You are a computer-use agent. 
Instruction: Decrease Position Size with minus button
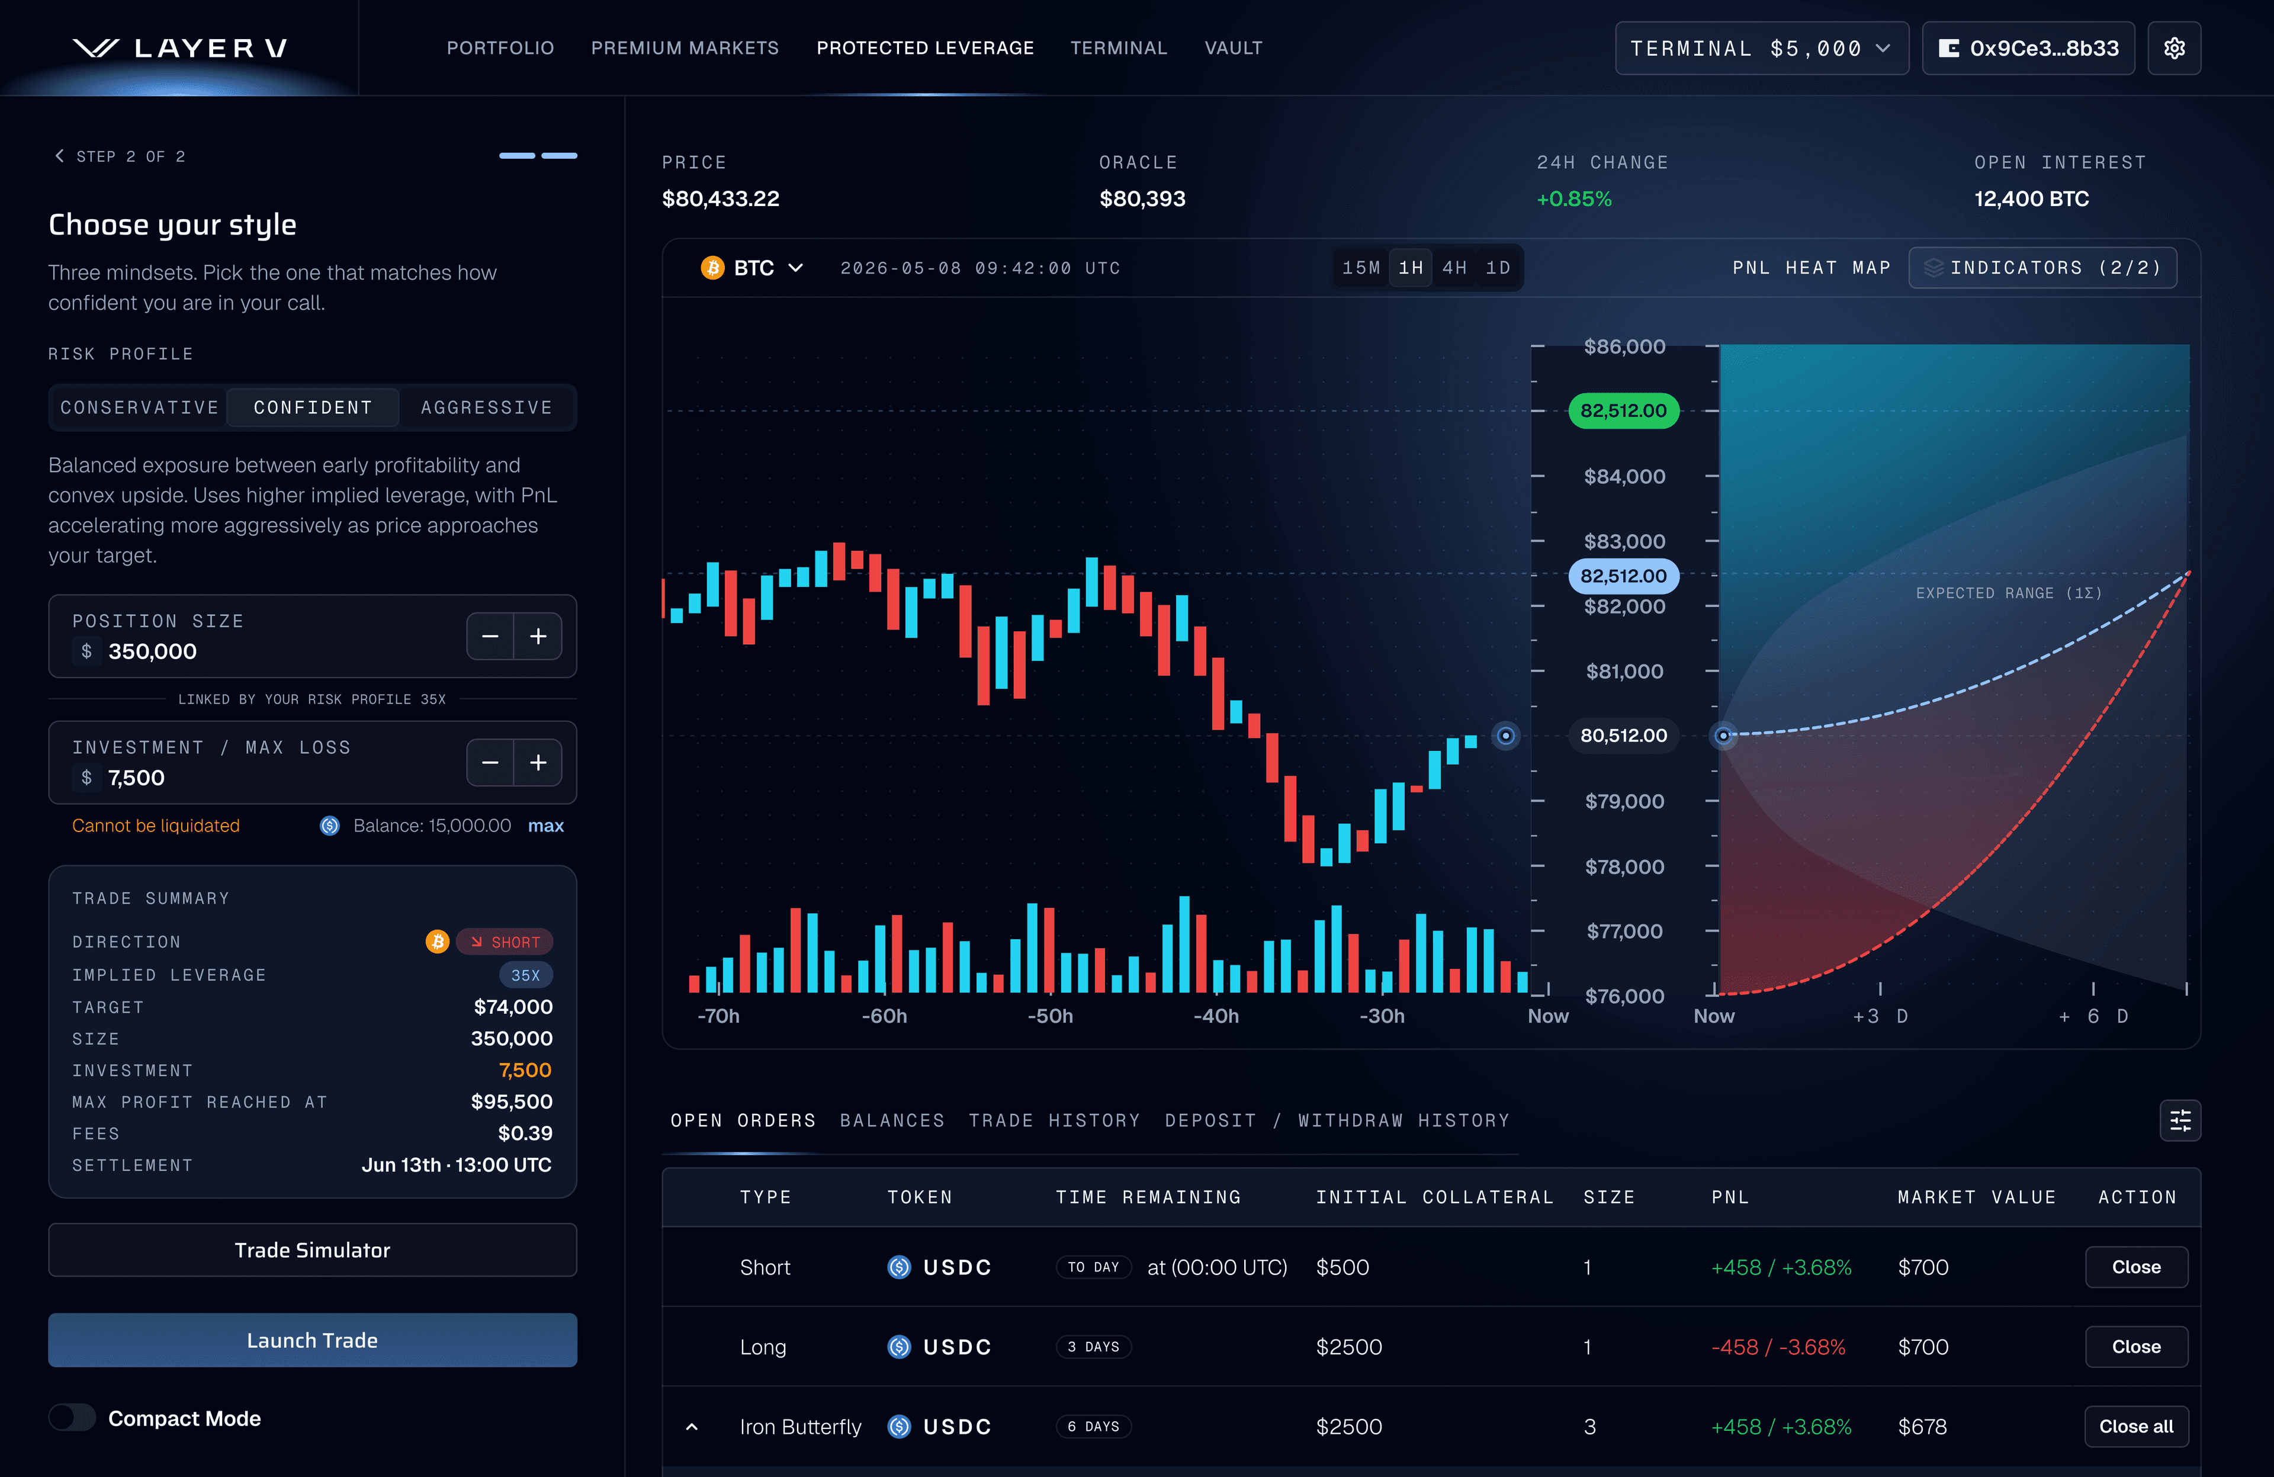[x=490, y=636]
